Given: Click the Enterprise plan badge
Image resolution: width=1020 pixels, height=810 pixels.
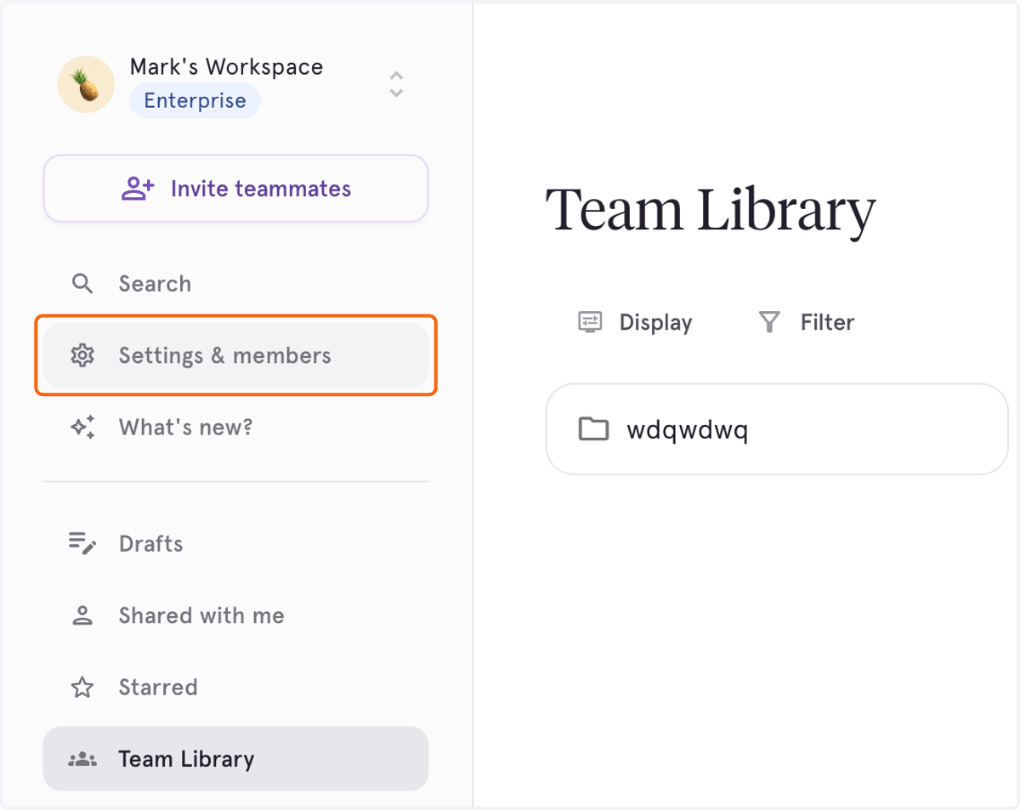Looking at the screenshot, I should [195, 100].
